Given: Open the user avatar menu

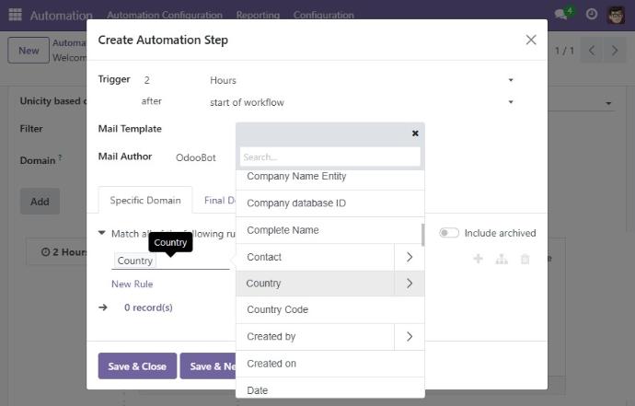Looking at the screenshot, I should [x=616, y=15].
